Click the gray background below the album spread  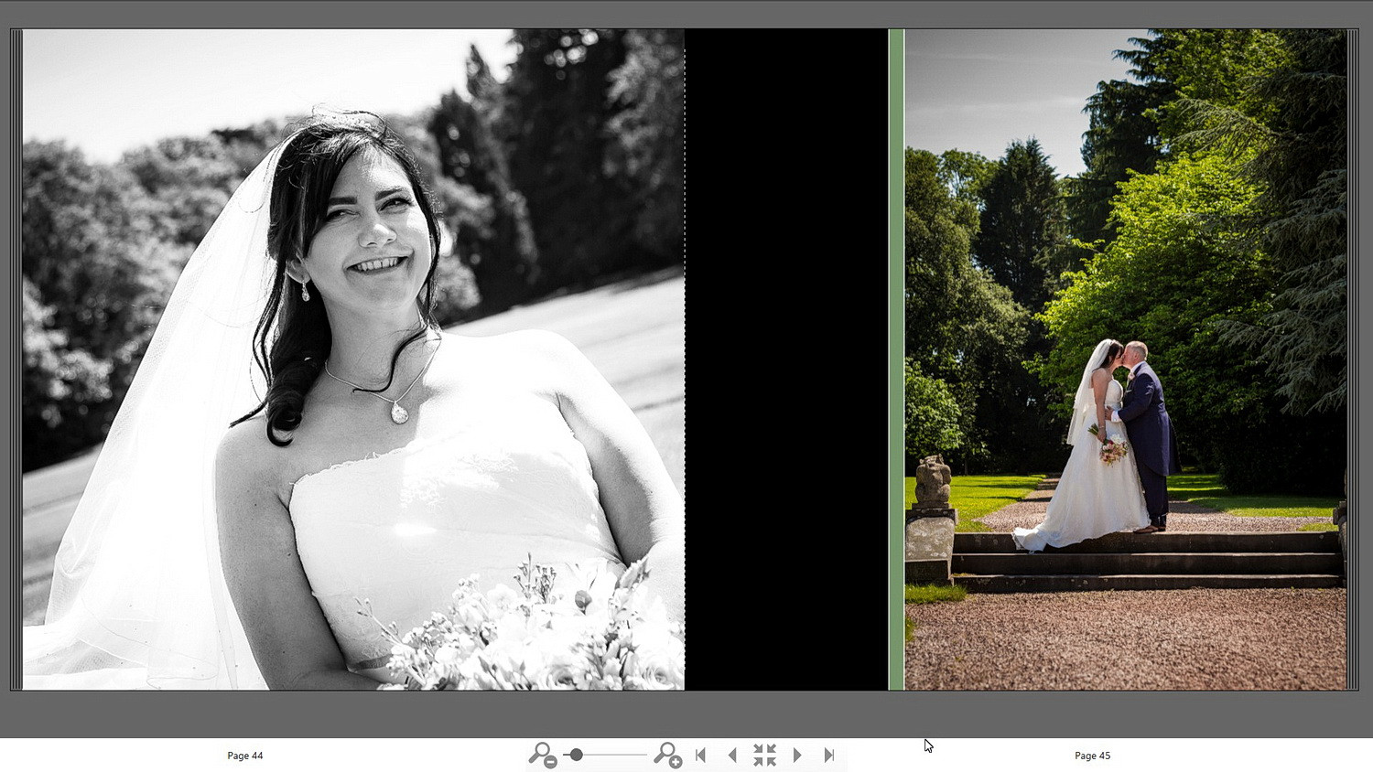[x=686, y=713]
